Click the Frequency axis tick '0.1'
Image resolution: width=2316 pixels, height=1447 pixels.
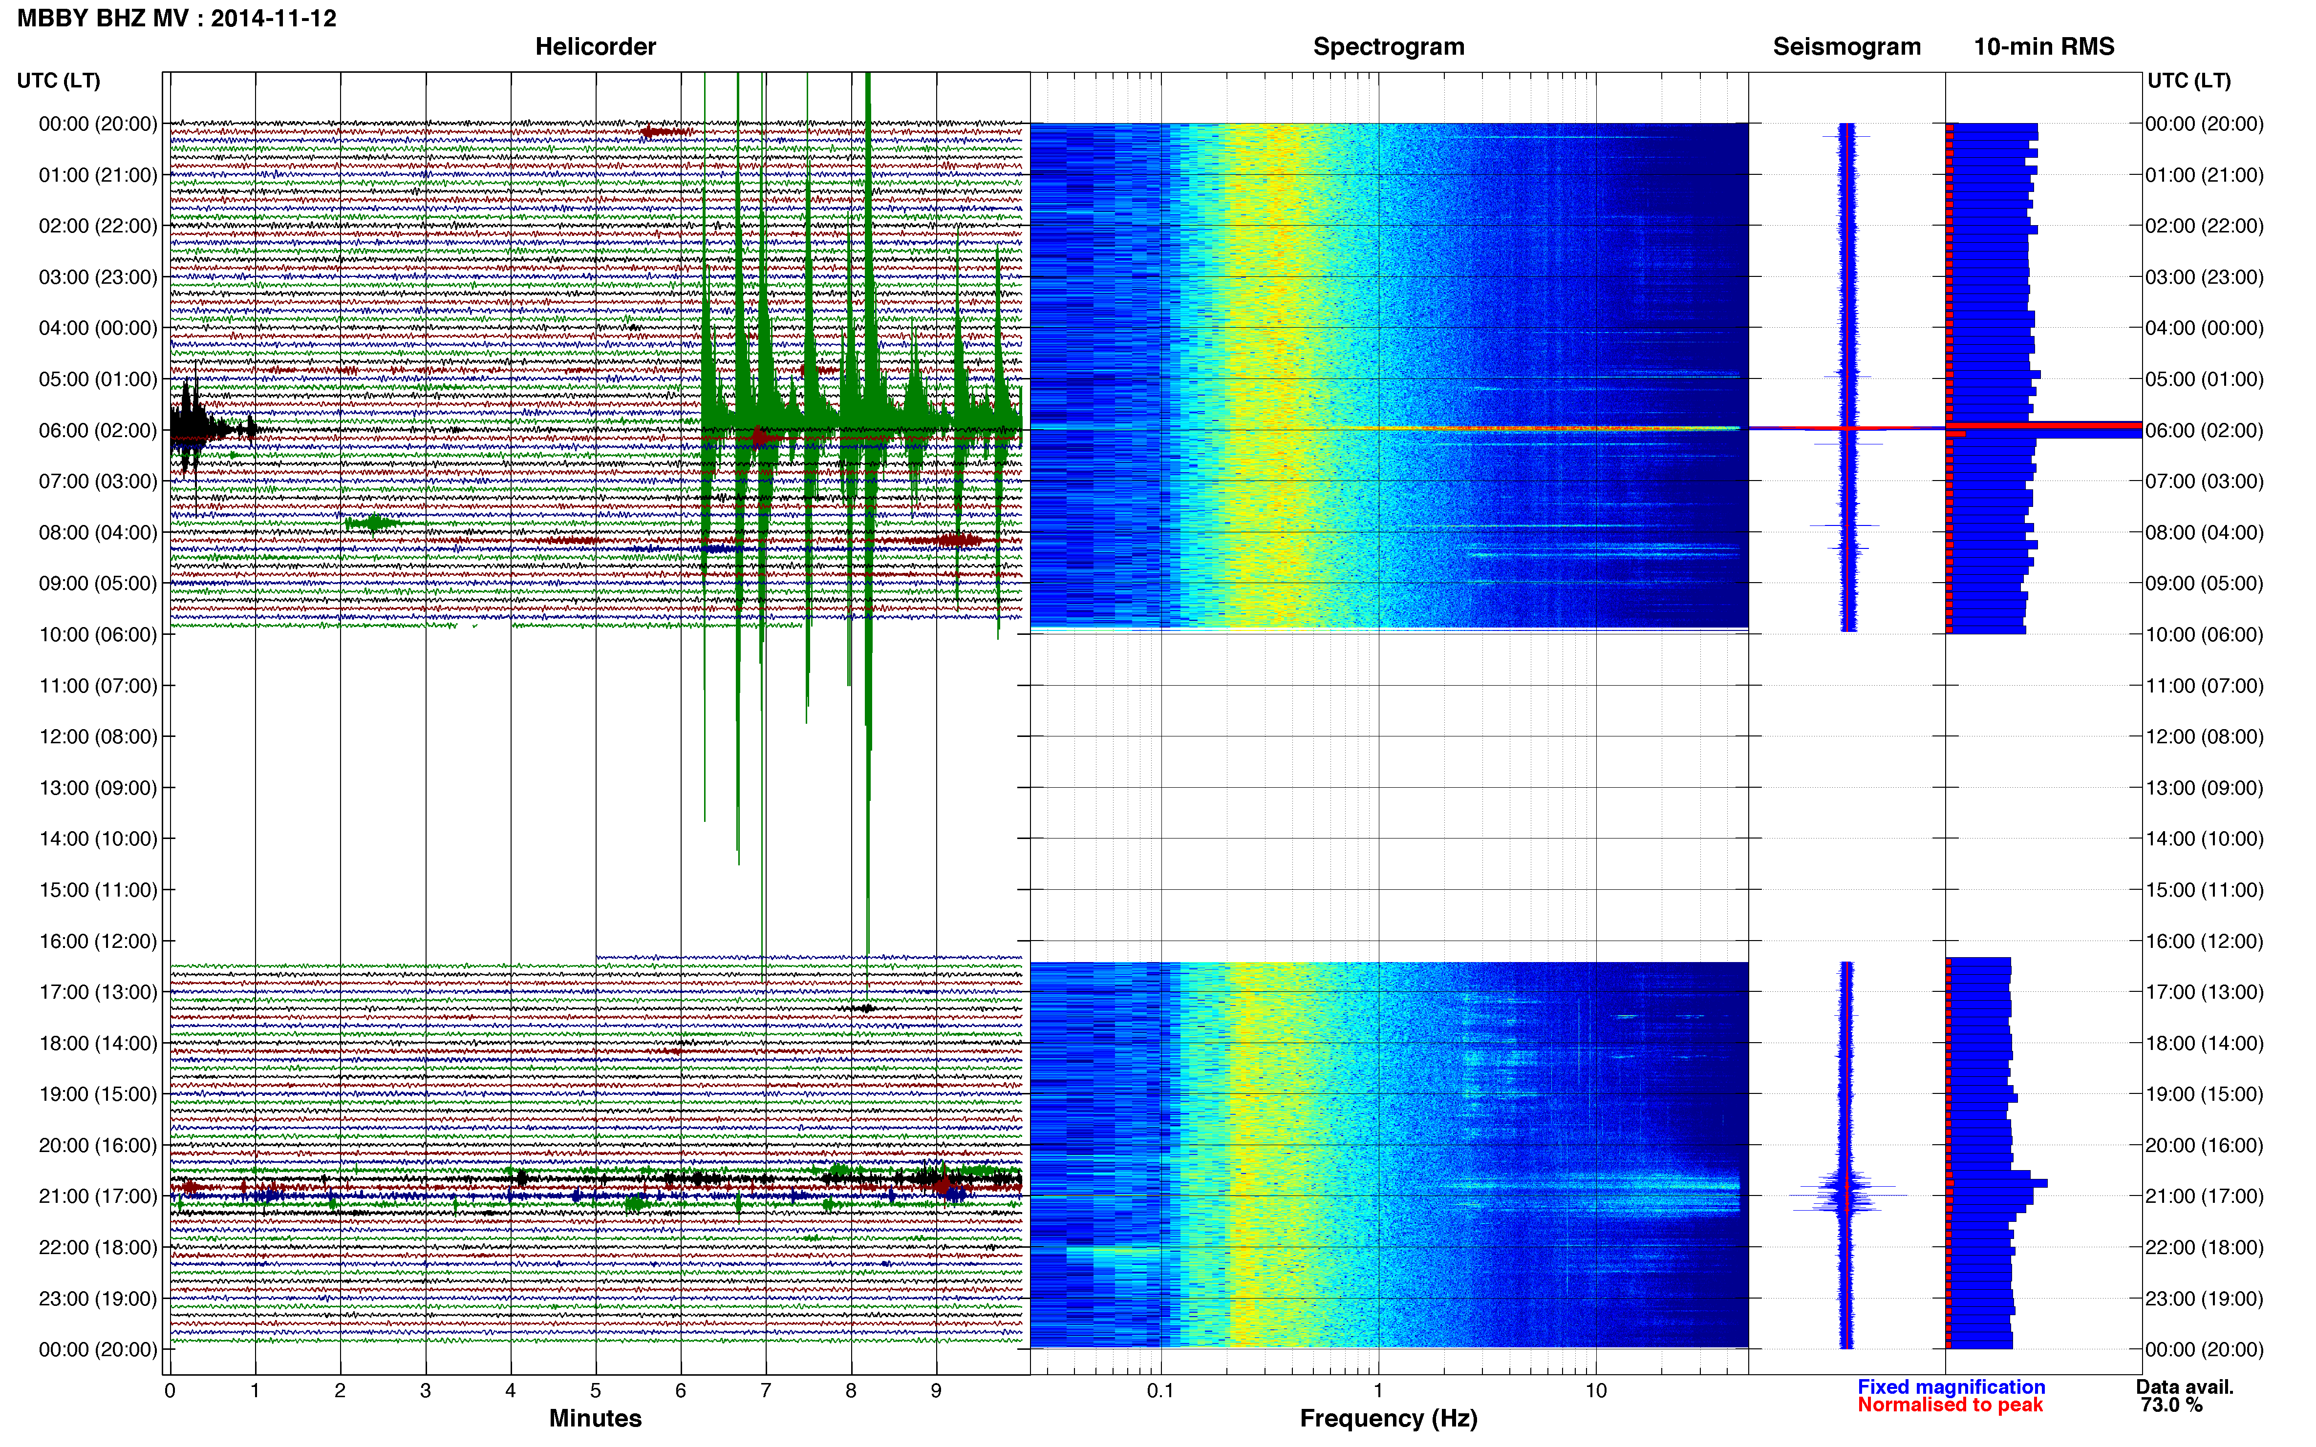1160,1390
